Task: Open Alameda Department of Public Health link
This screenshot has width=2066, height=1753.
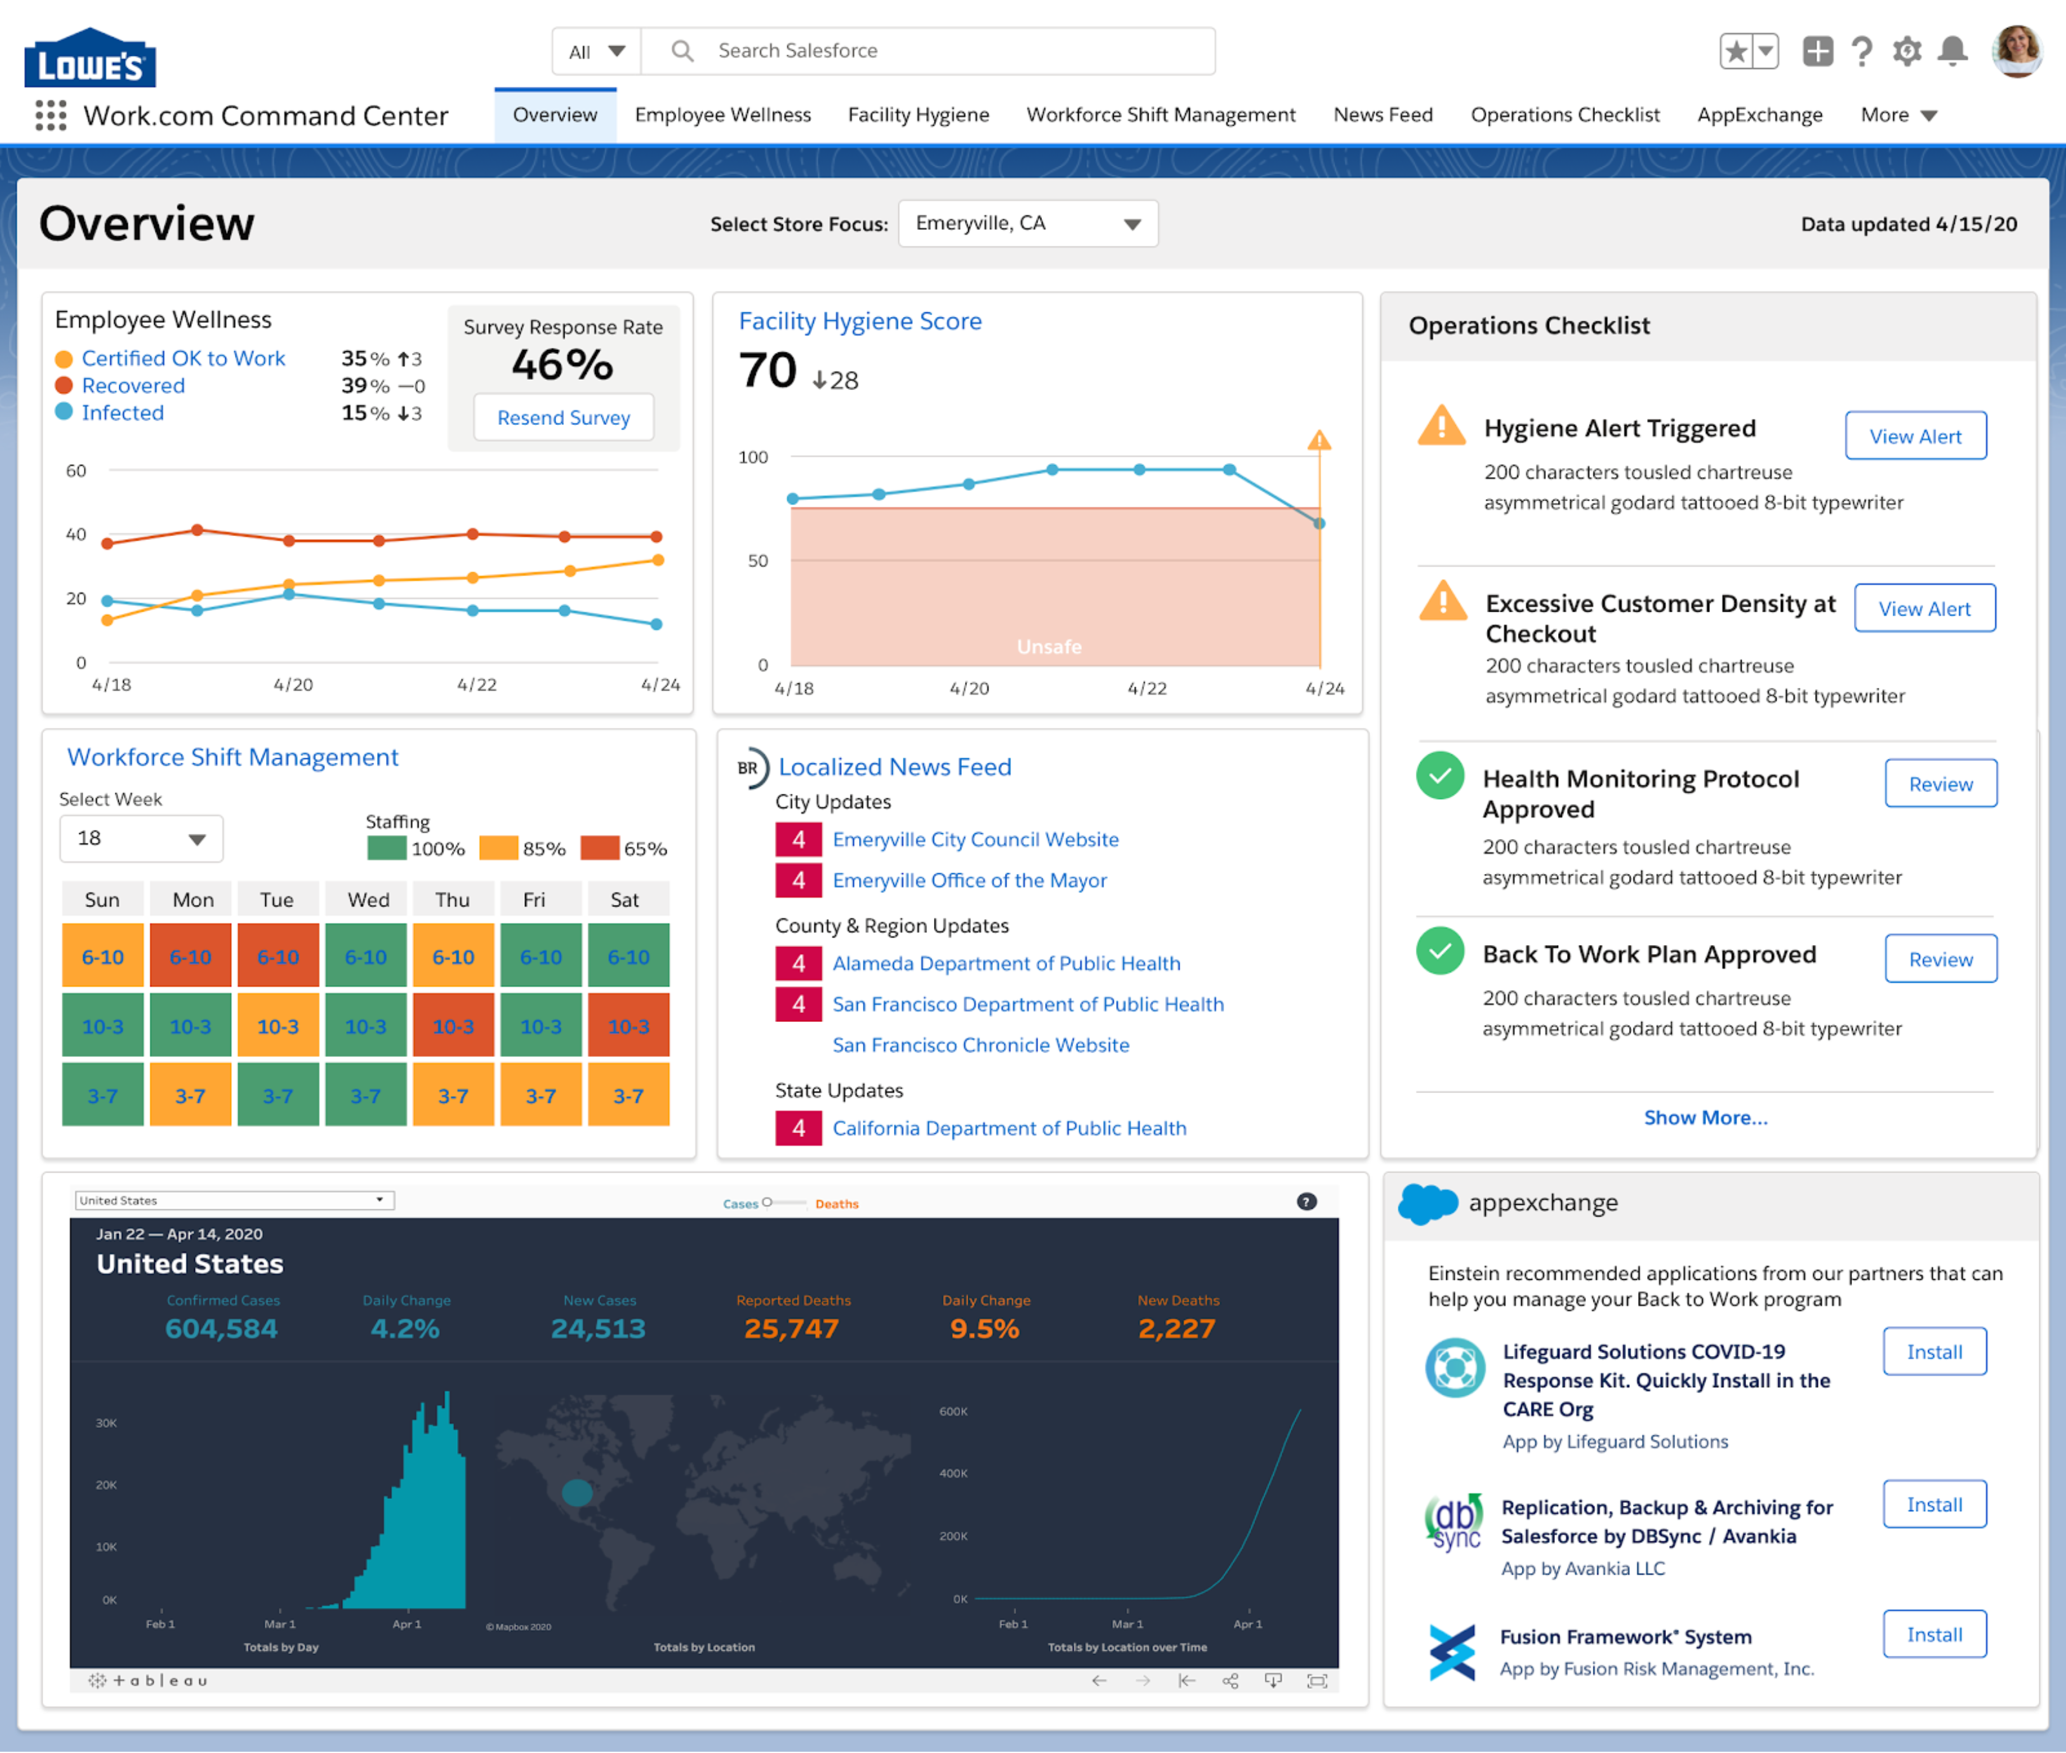Action: pos(1006,963)
